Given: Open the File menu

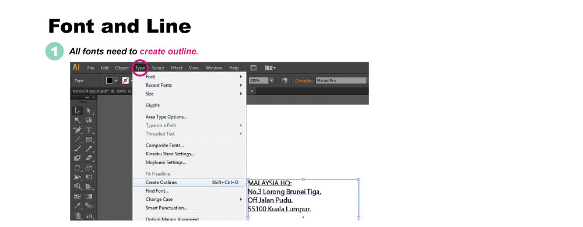Looking at the screenshot, I should point(91,68).
